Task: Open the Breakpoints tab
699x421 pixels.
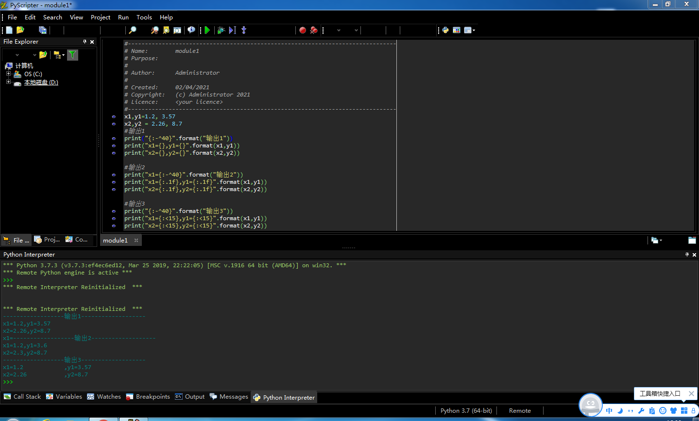Action: click(x=148, y=397)
